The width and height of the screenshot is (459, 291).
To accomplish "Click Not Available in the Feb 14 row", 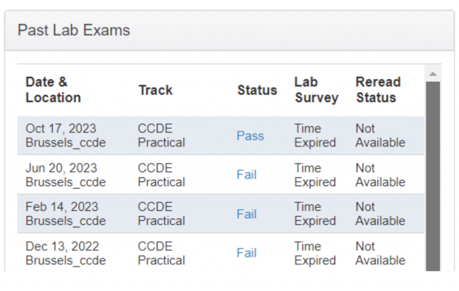I will [x=380, y=214].
